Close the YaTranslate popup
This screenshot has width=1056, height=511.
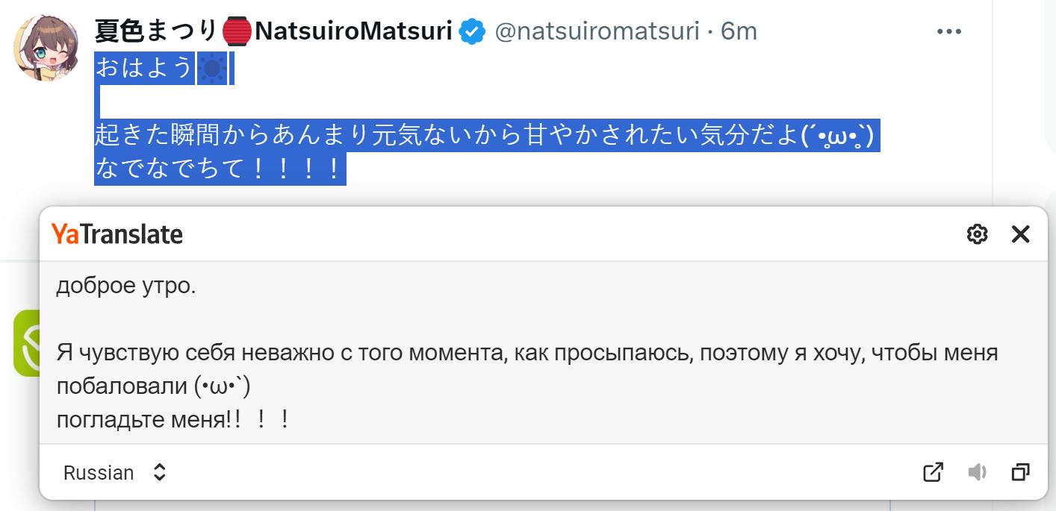(1020, 234)
